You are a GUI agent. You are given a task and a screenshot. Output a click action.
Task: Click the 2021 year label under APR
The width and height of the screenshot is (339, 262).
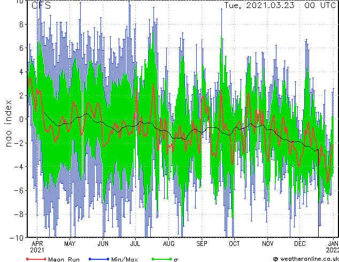pyautogui.click(x=37, y=250)
